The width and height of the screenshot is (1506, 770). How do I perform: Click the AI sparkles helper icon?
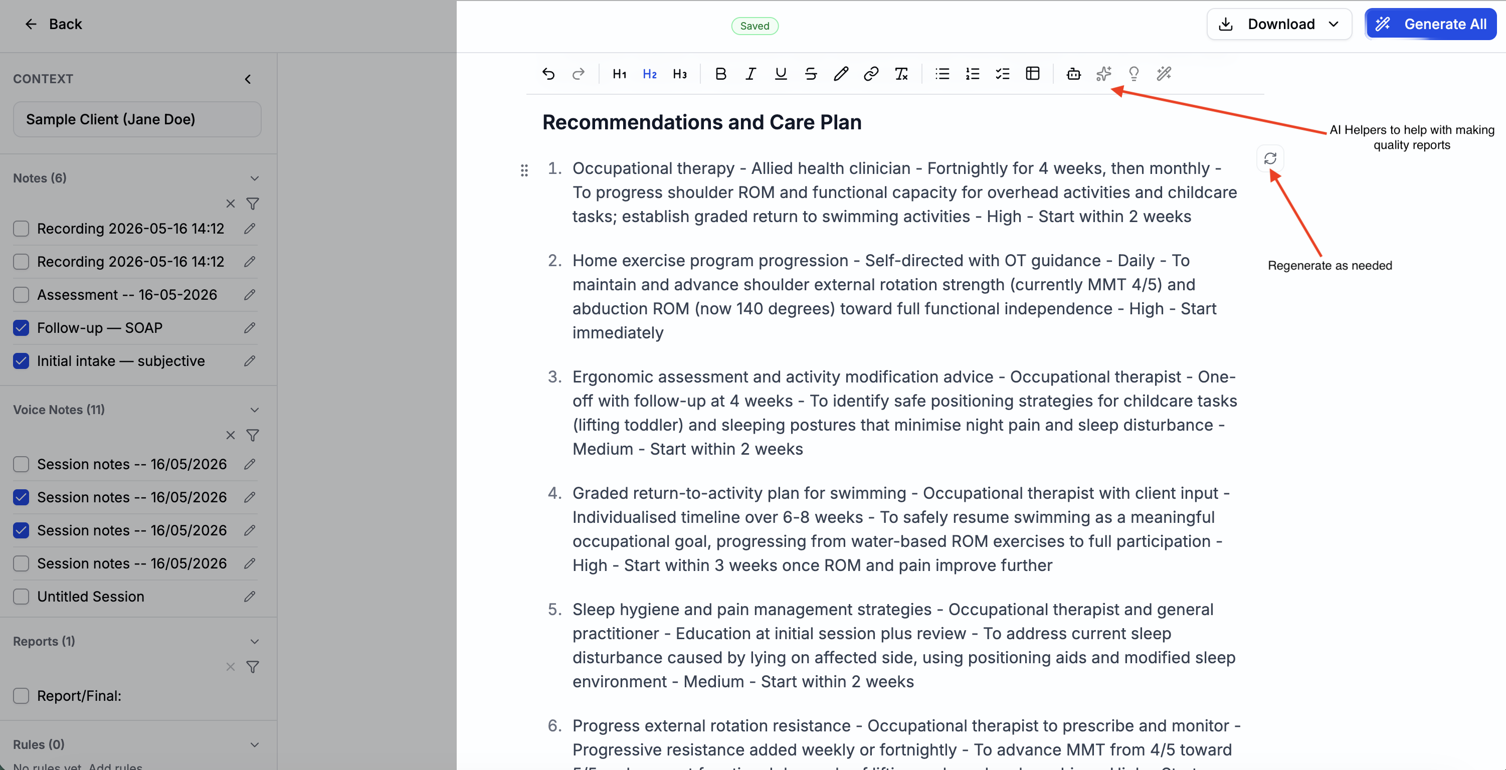coord(1103,74)
